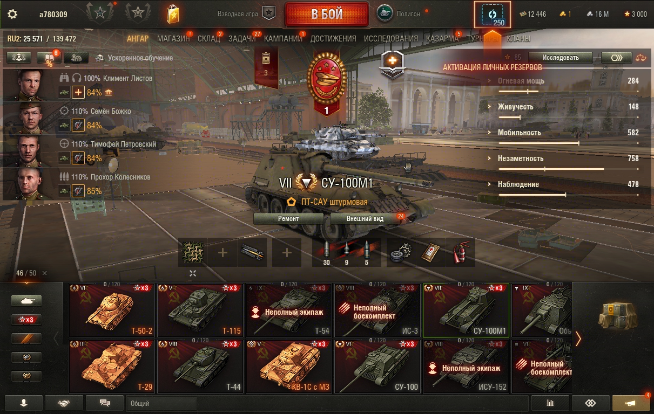Open chat channels speech bubble icon
The width and height of the screenshot is (654, 414).
click(105, 403)
